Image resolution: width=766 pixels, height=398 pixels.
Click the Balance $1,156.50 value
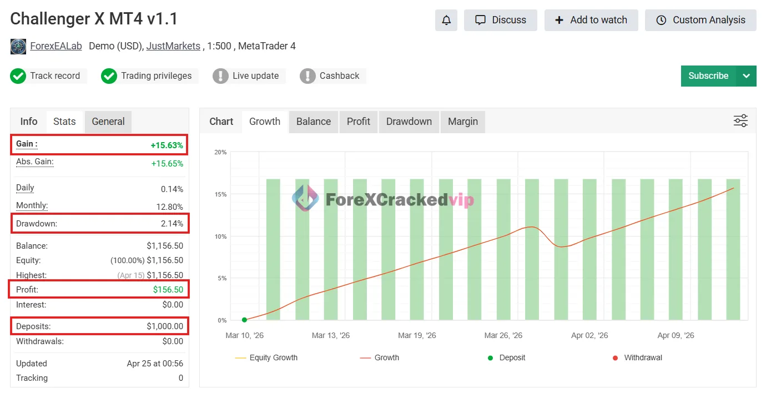click(165, 246)
